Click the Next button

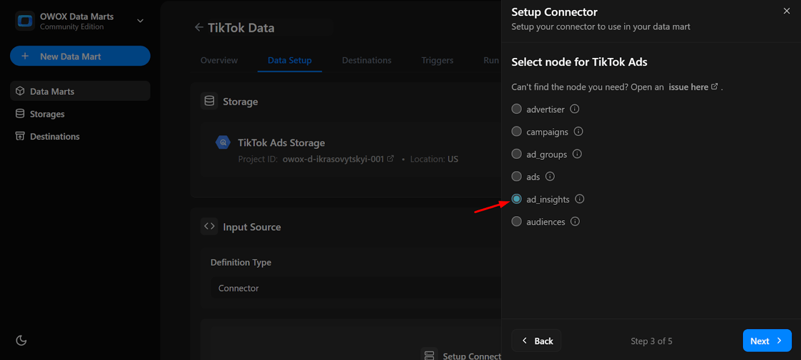pyautogui.click(x=767, y=341)
